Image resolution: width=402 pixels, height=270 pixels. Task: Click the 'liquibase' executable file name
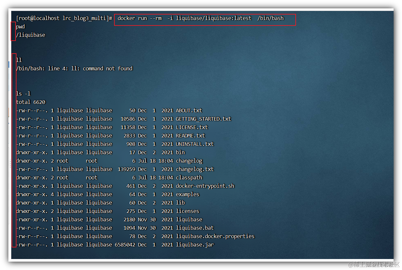(189, 219)
